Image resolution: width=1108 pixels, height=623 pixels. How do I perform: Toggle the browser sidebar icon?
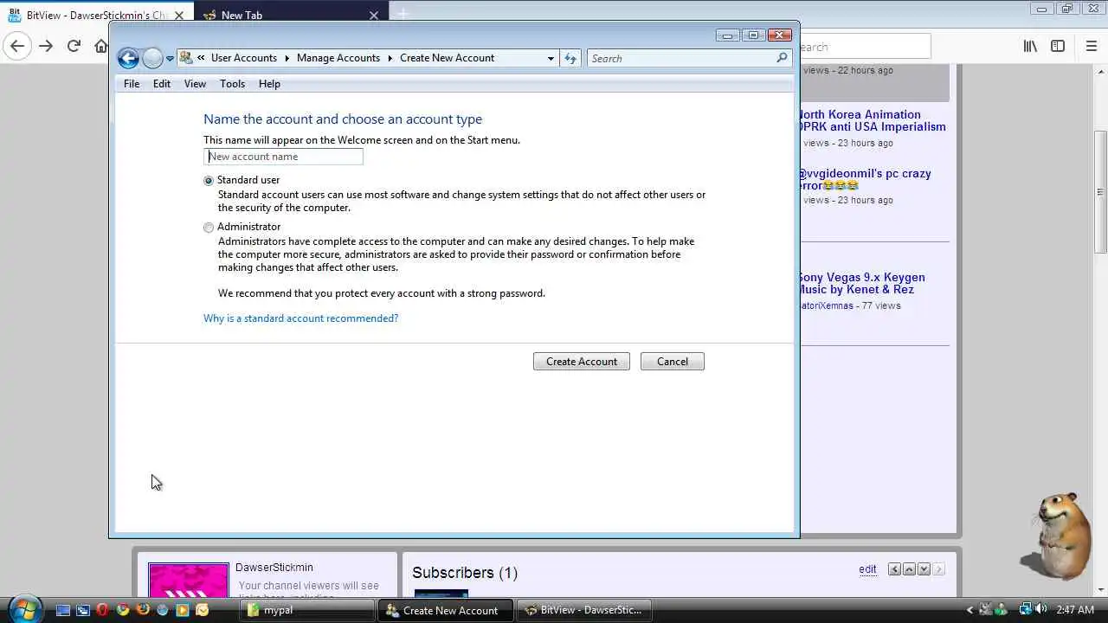pyautogui.click(x=1058, y=47)
